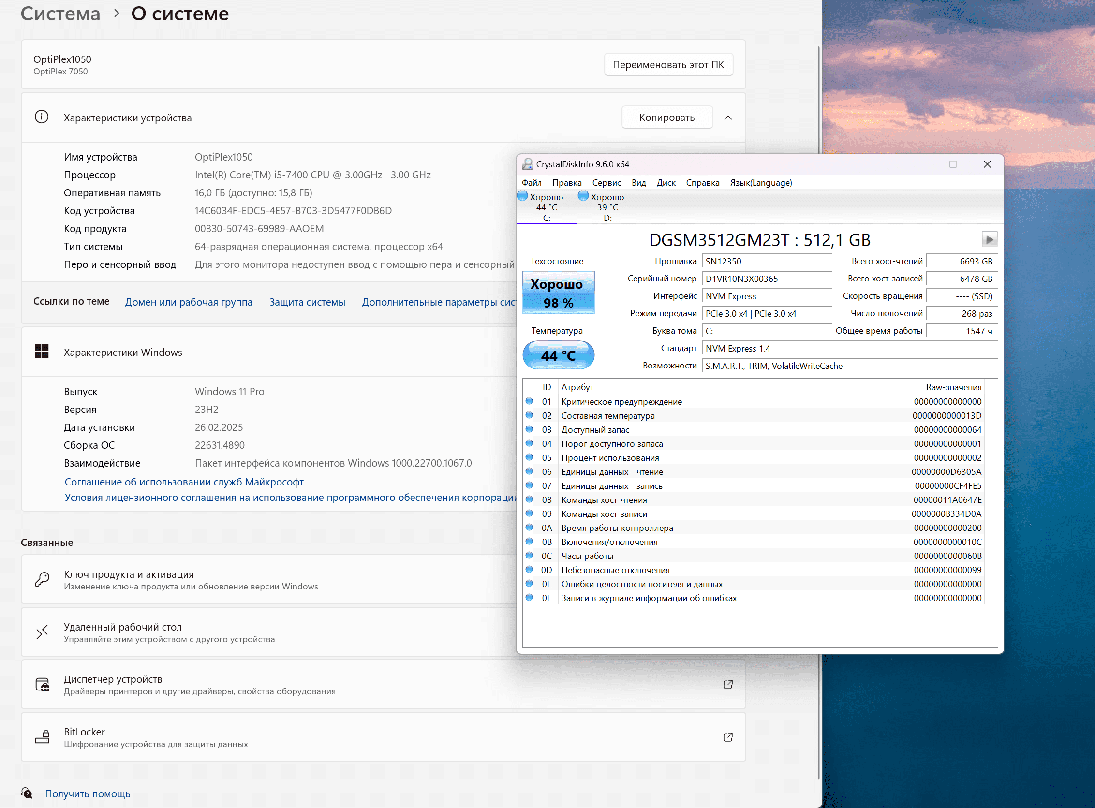The image size is (1095, 808).
Task: Open the Диск menu
Action: [x=666, y=183]
